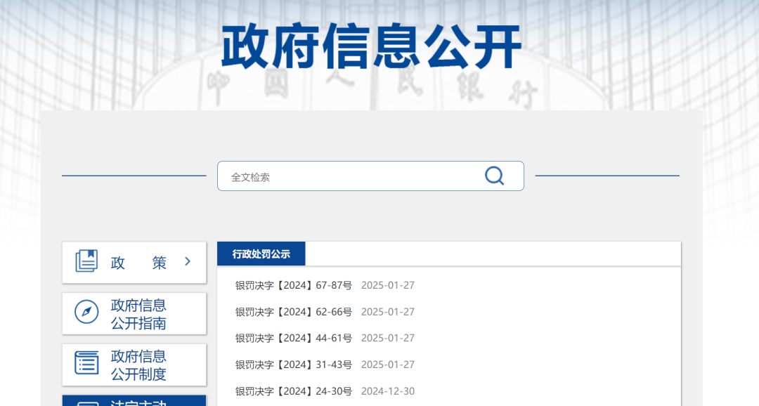Open 政府信息公开指南 sidebar item

click(134, 313)
